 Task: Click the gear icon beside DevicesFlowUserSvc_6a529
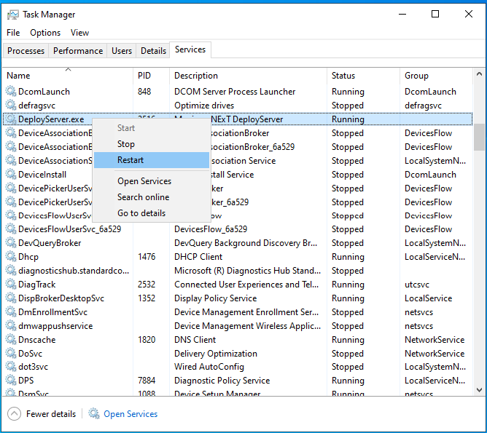pos(11,229)
